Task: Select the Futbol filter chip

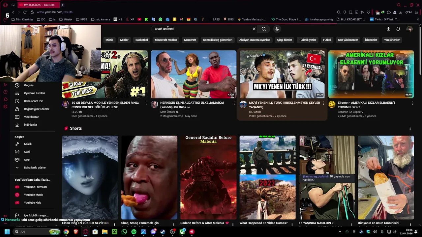Action: coord(327,40)
